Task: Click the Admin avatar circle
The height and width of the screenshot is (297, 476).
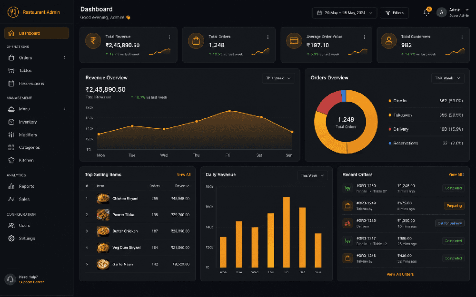Action: [441, 12]
